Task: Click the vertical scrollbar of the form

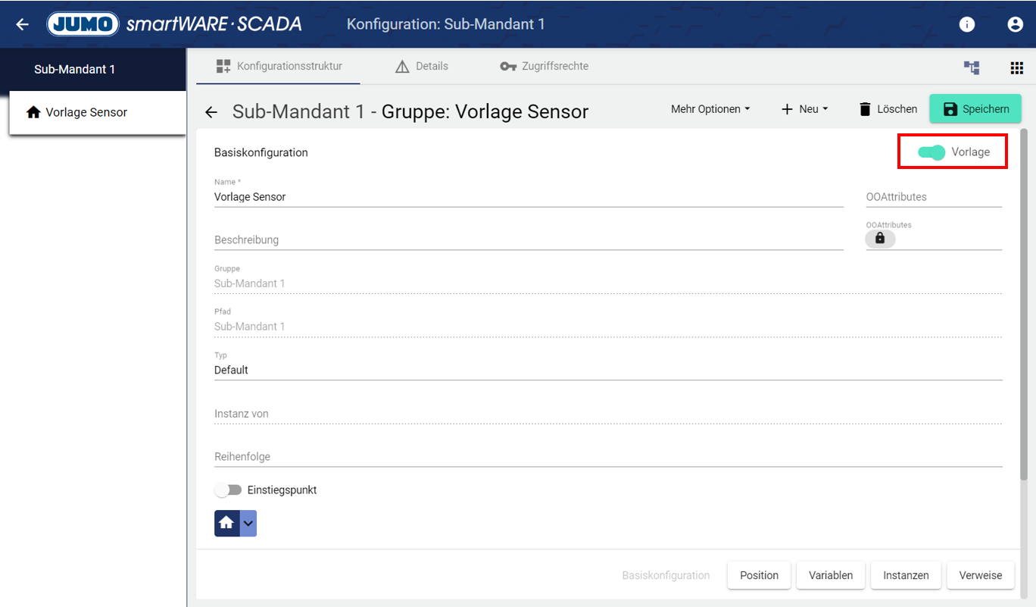Action: [x=1024, y=303]
